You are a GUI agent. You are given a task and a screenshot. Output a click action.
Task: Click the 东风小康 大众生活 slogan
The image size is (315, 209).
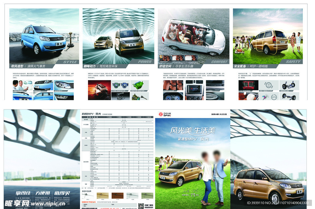(x=219, y=114)
